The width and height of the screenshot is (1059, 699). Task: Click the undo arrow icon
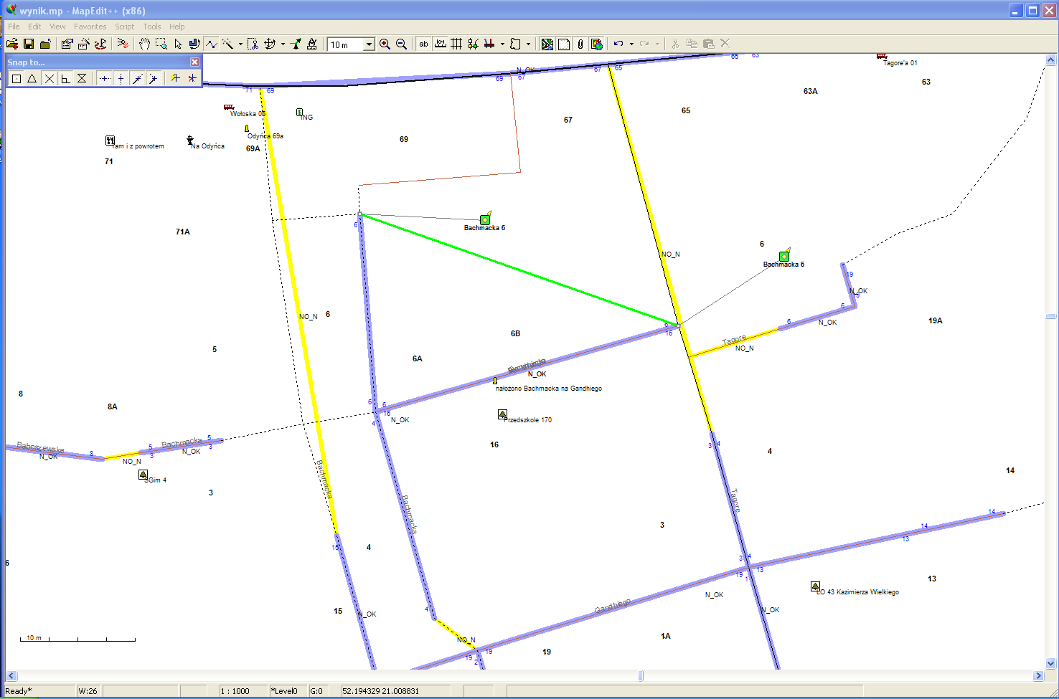coord(618,44)
